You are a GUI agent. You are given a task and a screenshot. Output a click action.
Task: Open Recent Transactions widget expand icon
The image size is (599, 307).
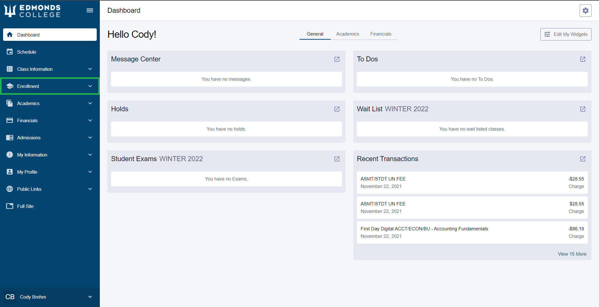click(x=583, y=159)
